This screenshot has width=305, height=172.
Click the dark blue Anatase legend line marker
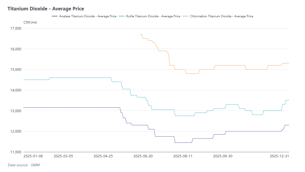tap(55, 16)
